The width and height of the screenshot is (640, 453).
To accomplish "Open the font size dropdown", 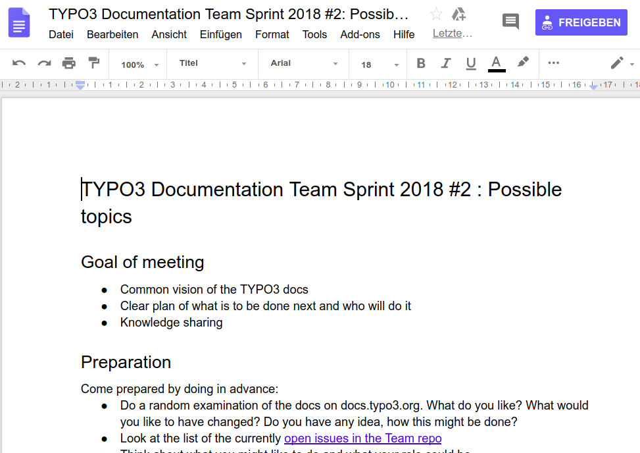I will (379, 65).
